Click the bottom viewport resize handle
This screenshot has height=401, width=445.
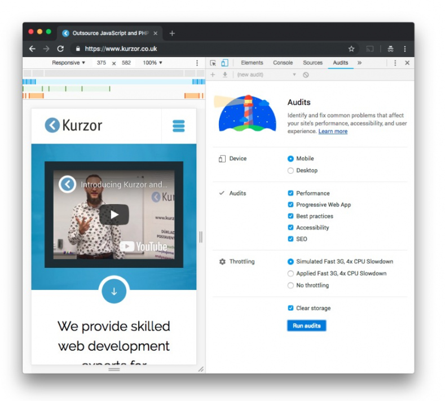(114, 369)
